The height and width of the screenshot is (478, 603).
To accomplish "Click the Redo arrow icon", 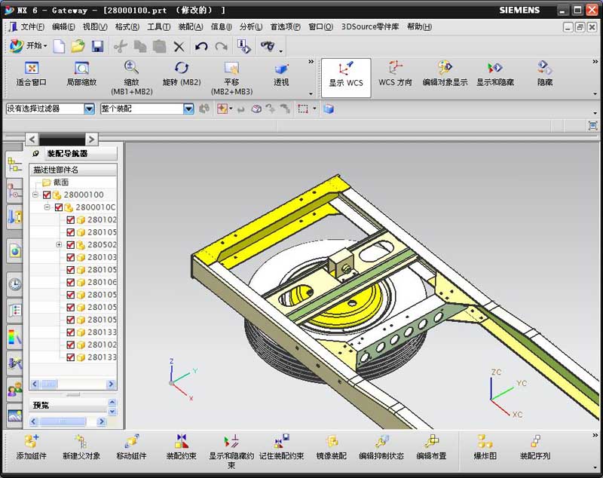I will (221, 47).
